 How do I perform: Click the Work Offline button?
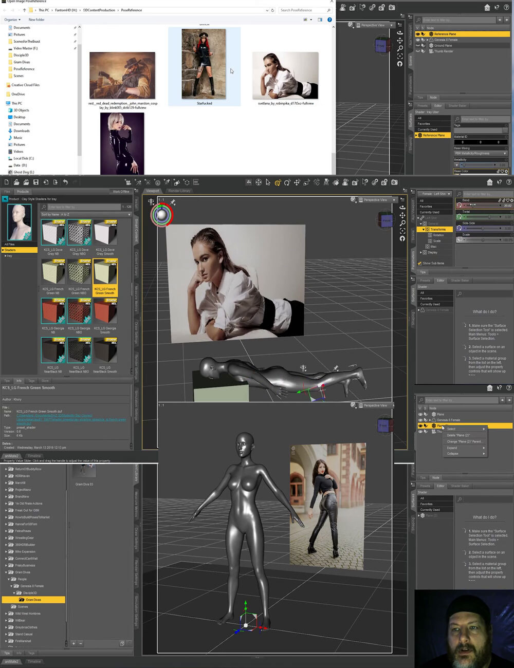pos(121,192)
